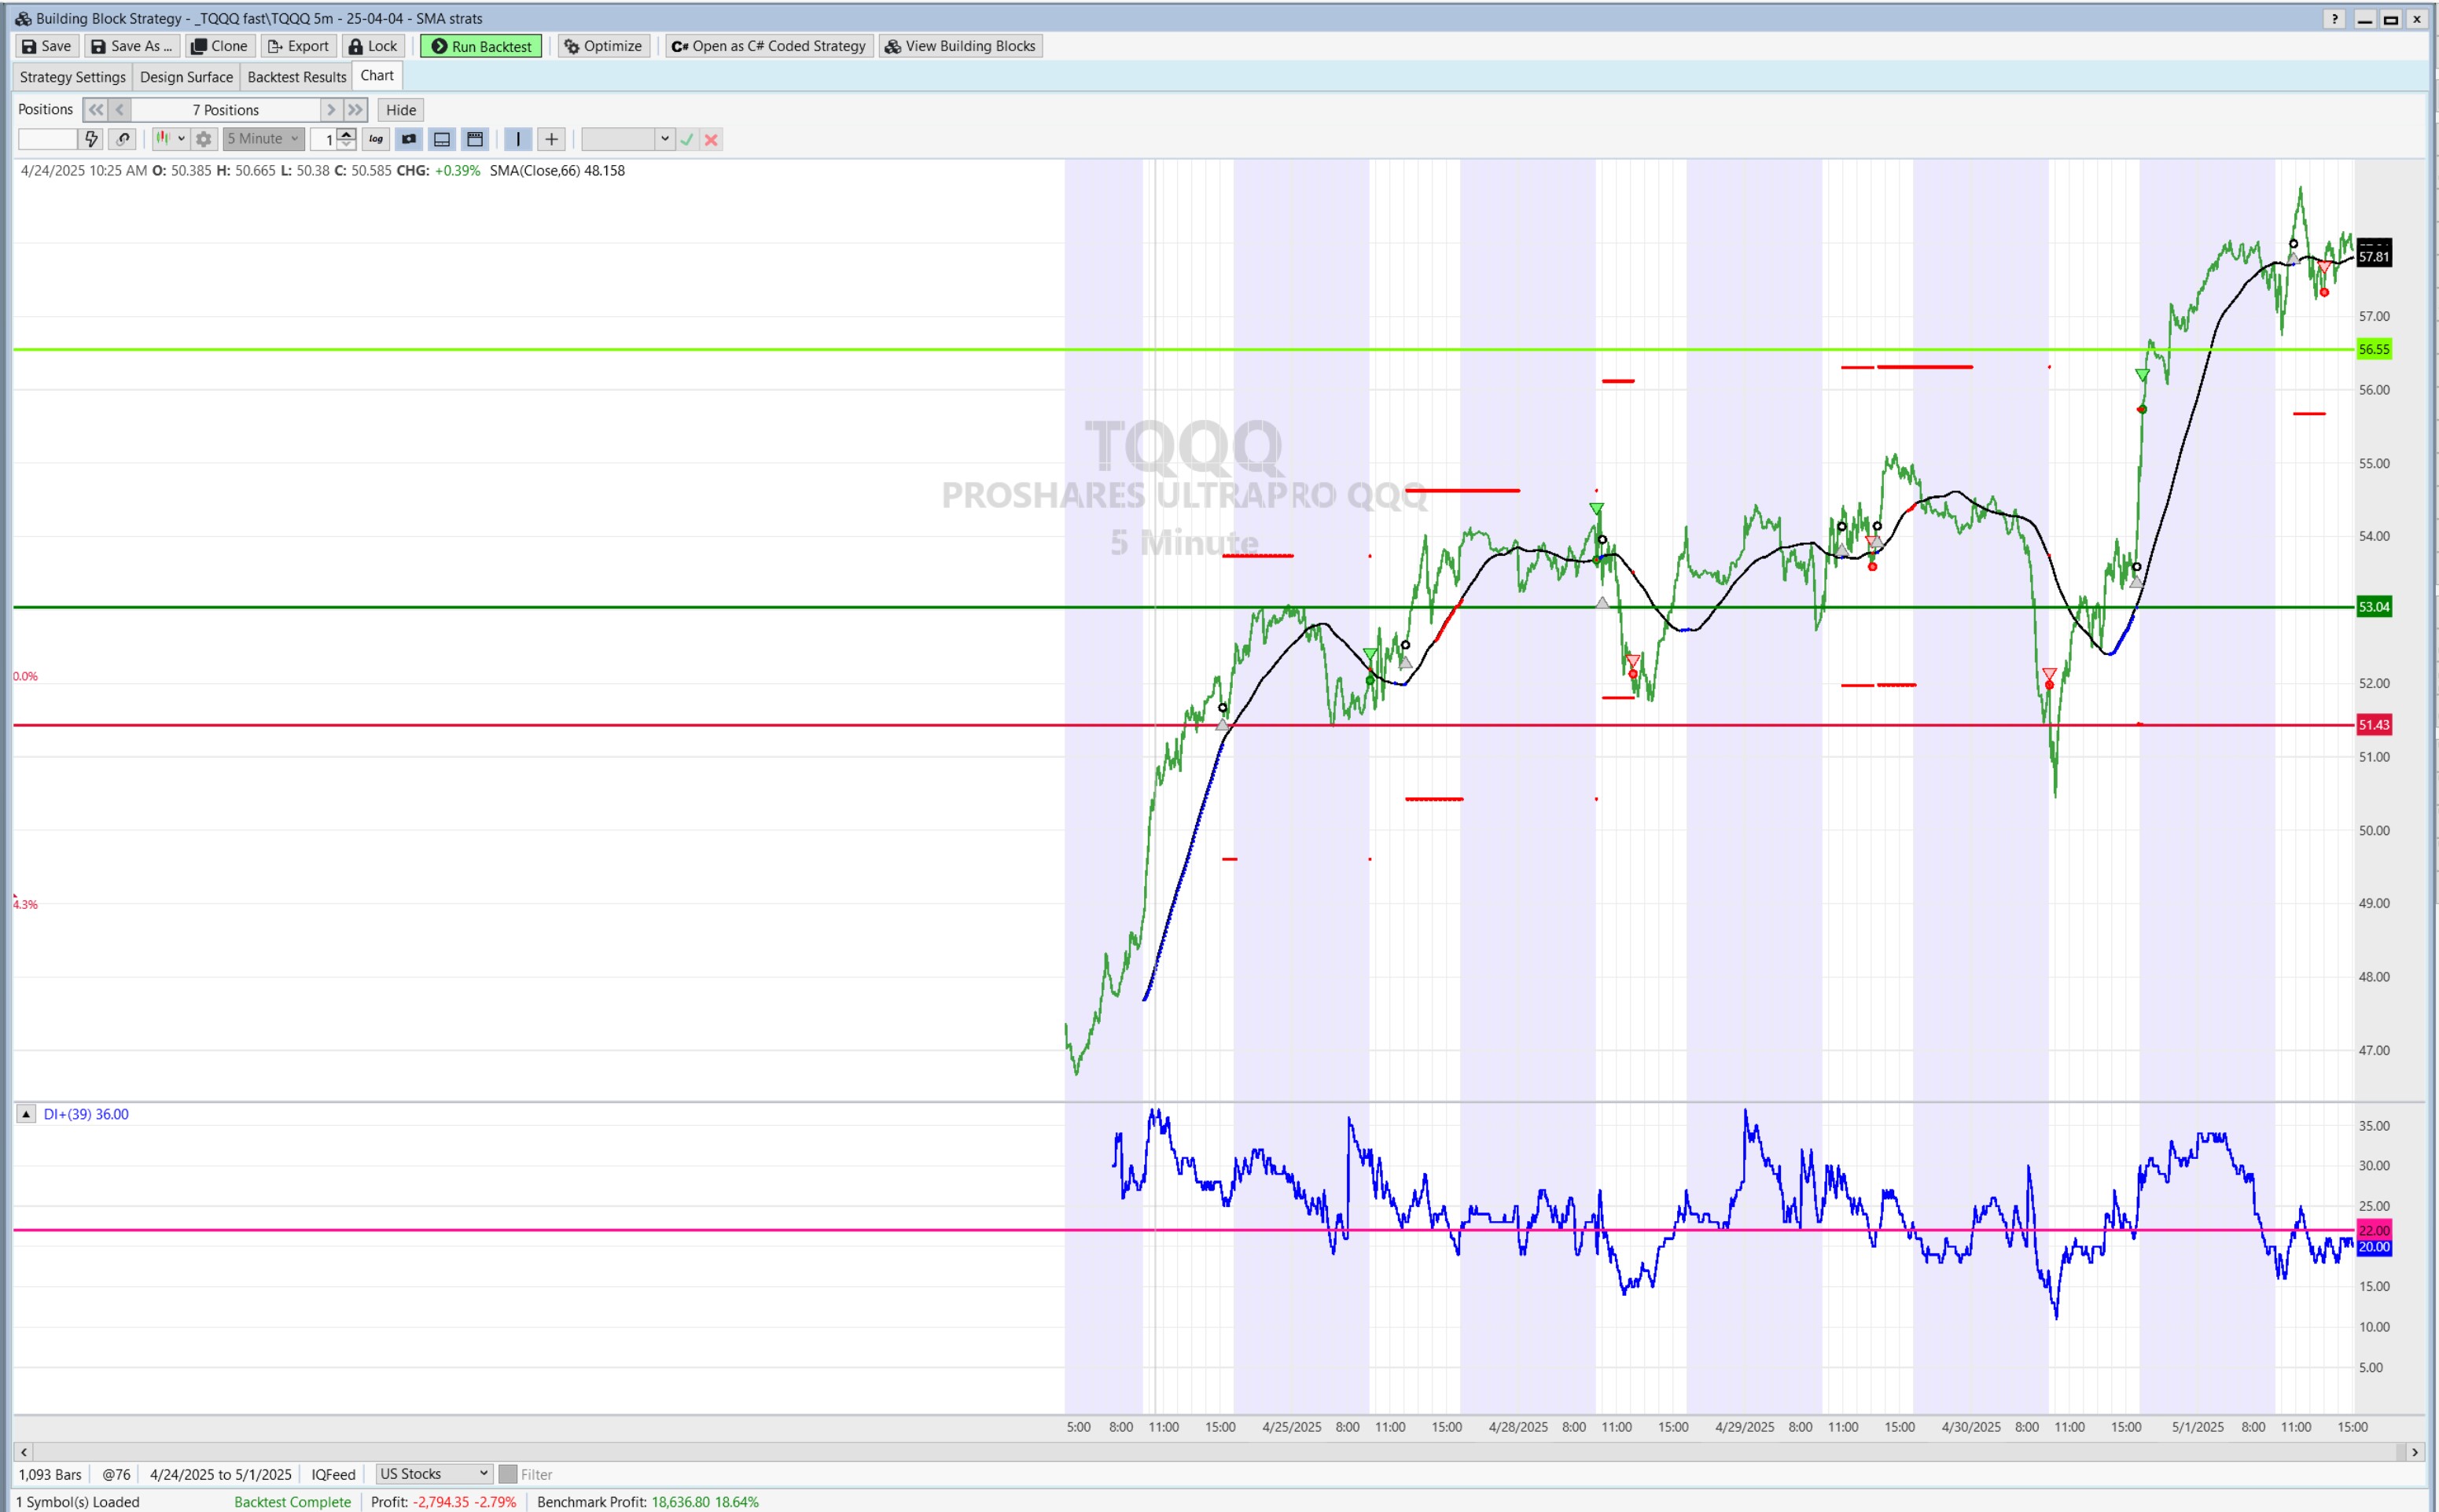
Task: Click the Run Backtest button
Action: [481, 46]
